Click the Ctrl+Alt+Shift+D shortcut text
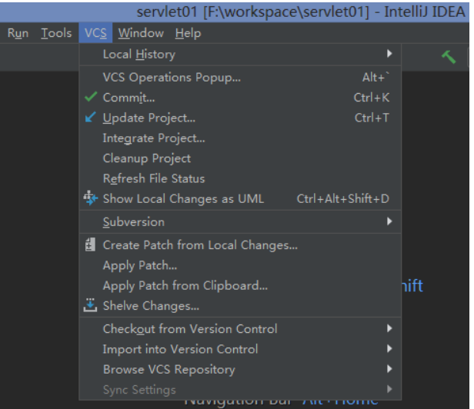Screen dimensions: 474x409 [343, 199]
